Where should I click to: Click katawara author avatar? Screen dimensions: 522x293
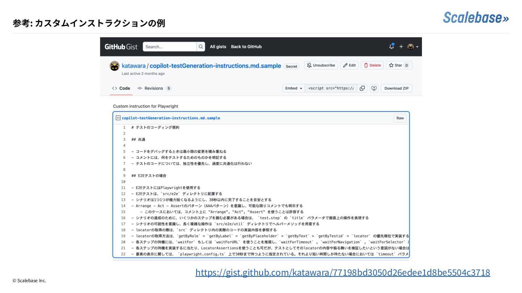pyautogui.click(x=115, y=66)
